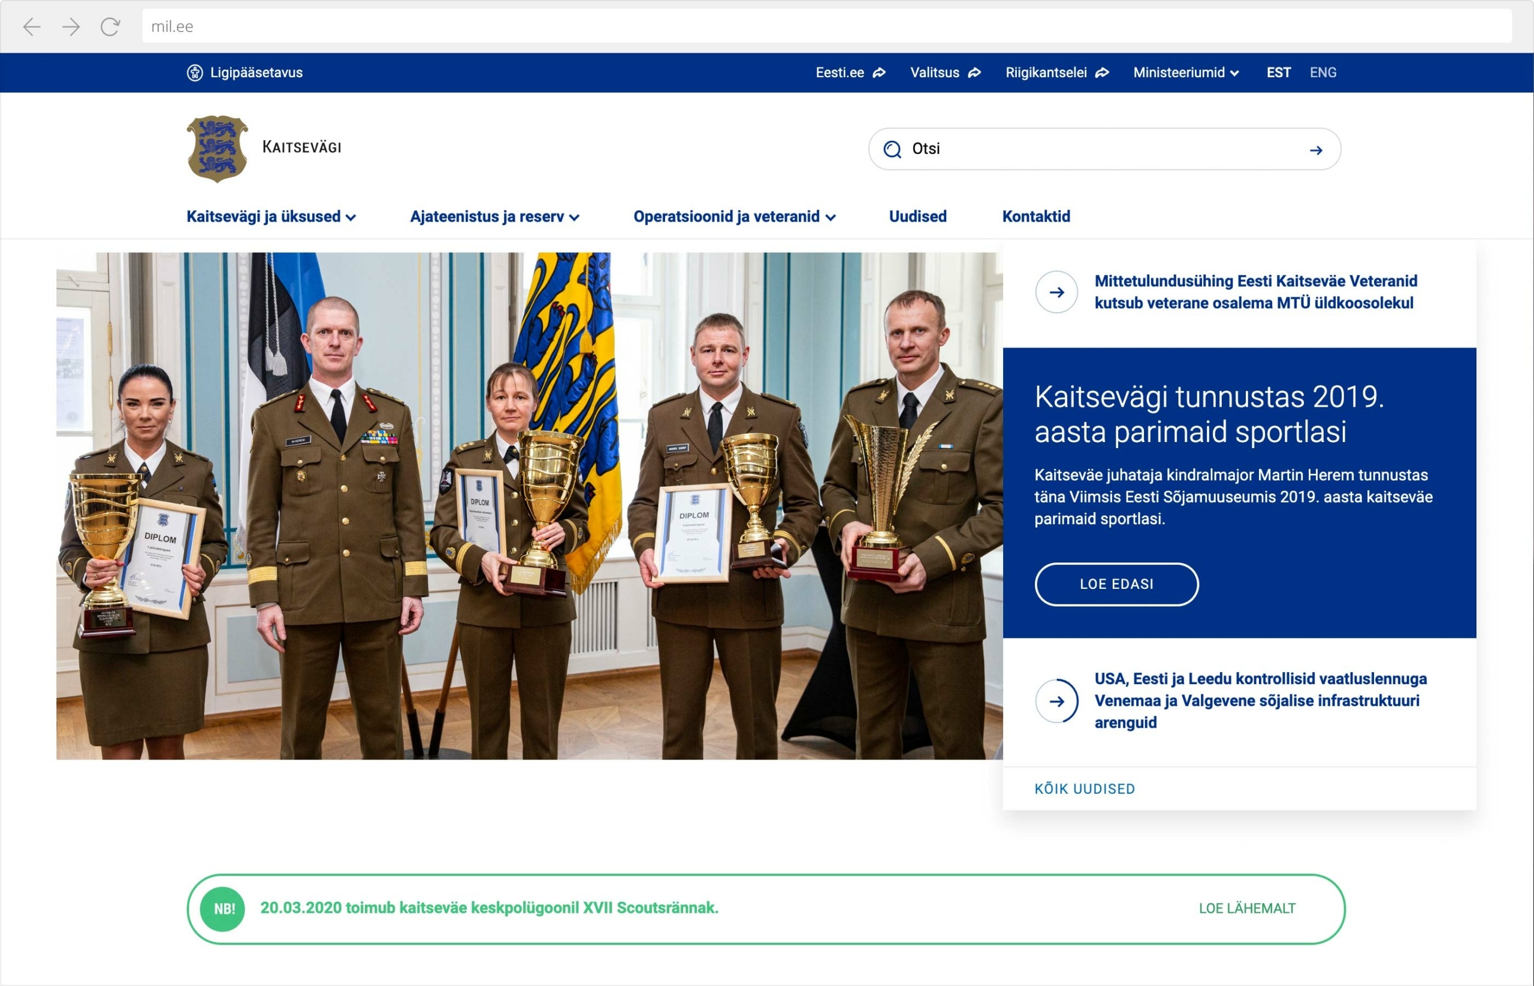Click the browser back arrow

pos(31,26)
